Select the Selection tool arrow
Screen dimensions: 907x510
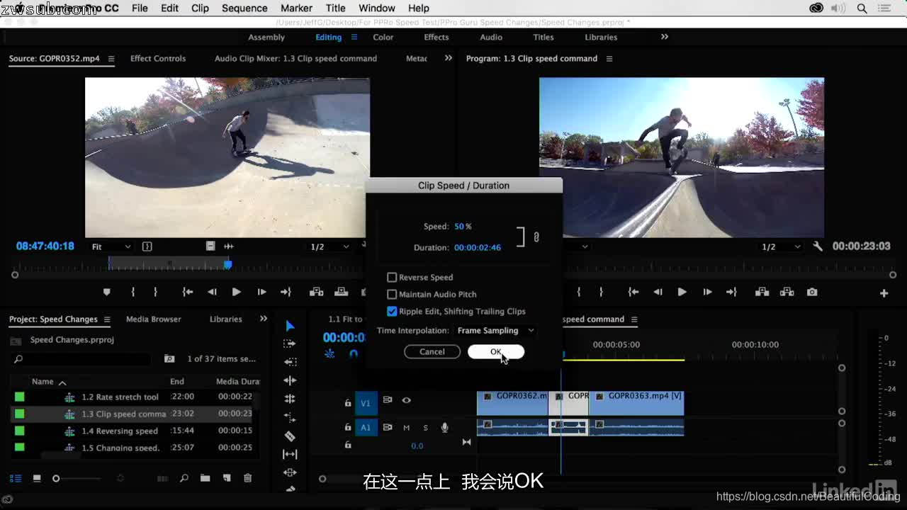(290, 326)
